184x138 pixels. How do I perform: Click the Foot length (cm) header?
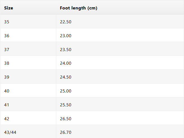(x=78, y=8)
